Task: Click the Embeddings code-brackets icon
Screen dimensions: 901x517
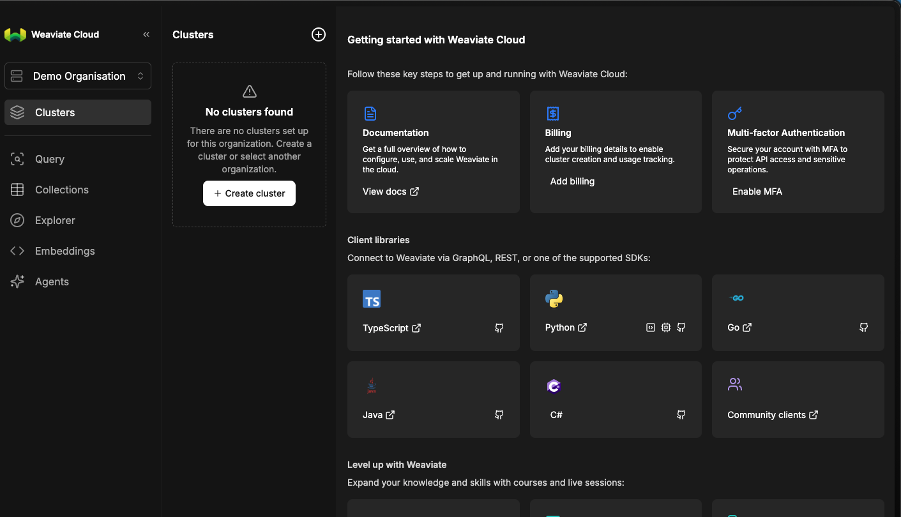Action: 17,251
